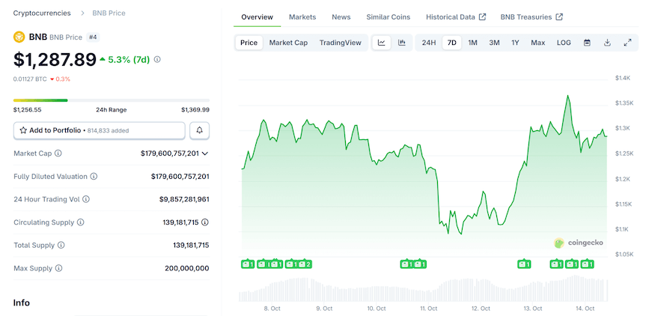Follow the Cryptocurrencies breadcrumb link
Image resolution: width=646 pixels, height=316 pixels.
tap(42, 13)
